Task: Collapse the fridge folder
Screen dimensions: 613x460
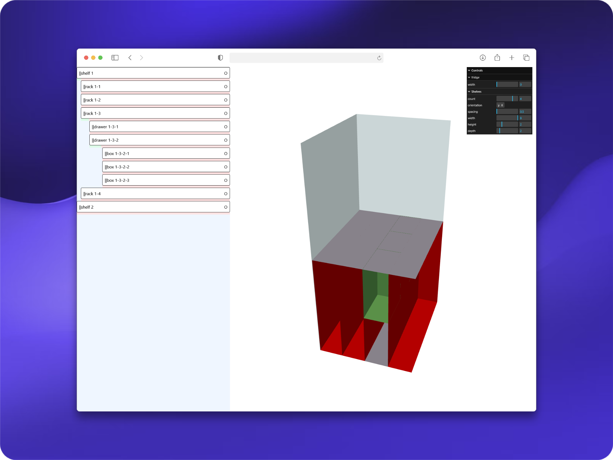Action: [475, 77]
